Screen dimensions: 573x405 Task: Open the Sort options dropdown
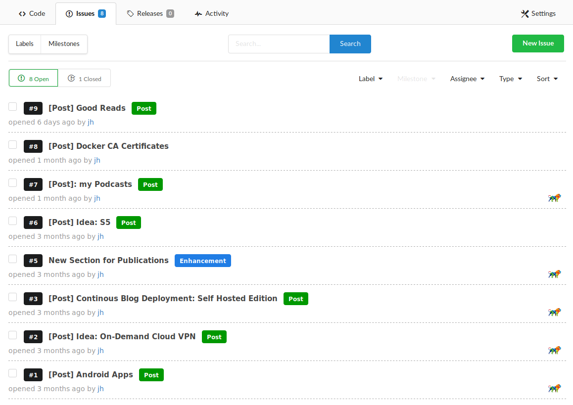click(x=547, y=79)
